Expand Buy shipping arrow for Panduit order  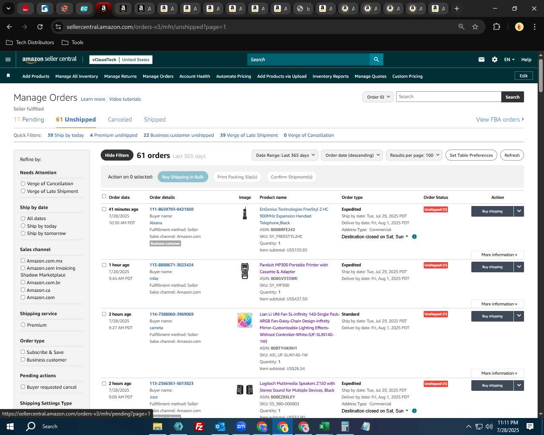click(x=519, y=267)
